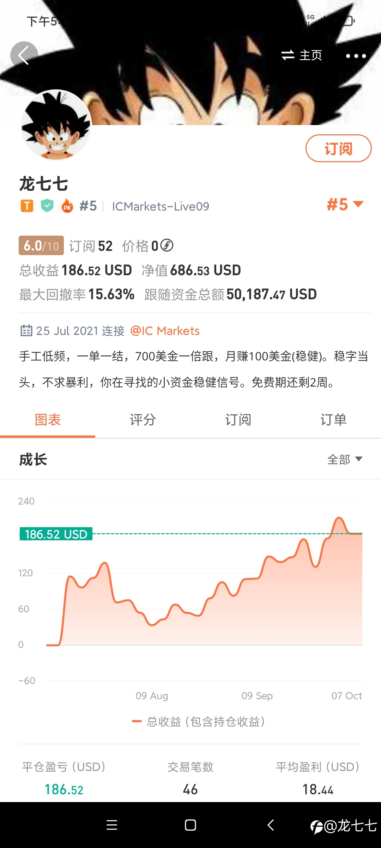The height and width of the screenshot is (848, 381).
Task: Open the 订阅 tab in tab bar
Action: point(238,420)
